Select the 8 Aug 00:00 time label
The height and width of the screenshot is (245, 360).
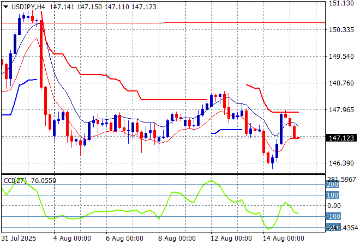click(177, 238)
